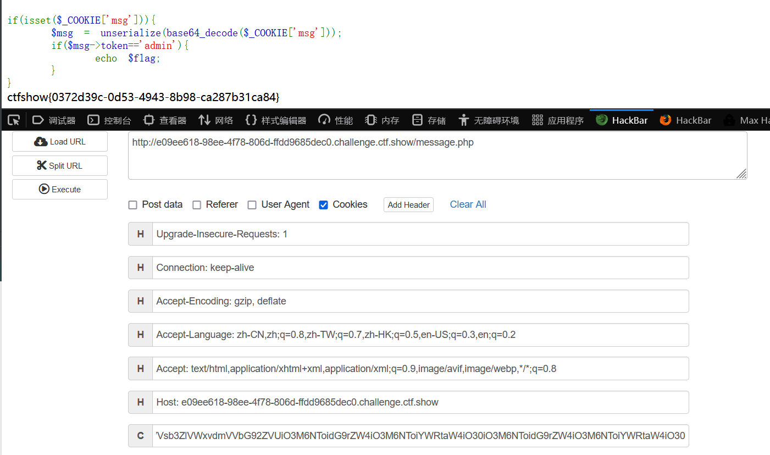Click the C label beside cookie field
The width and height of the screenshot is (770, 455).
(x=141, y=436)
